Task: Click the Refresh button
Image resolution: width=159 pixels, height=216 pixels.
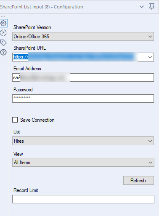Action: point(138,181)
